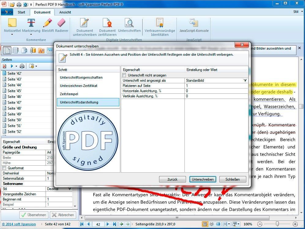Activate the Radierer eraser tool

click(x=62, y=25)
